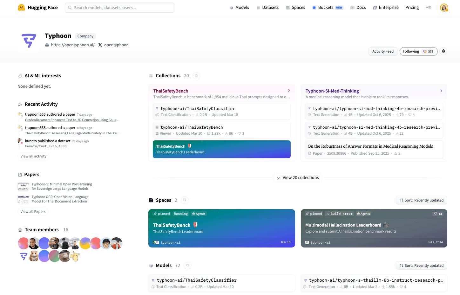Click Typhoon-Si-Med-Thinking collection title

point(332,91)
